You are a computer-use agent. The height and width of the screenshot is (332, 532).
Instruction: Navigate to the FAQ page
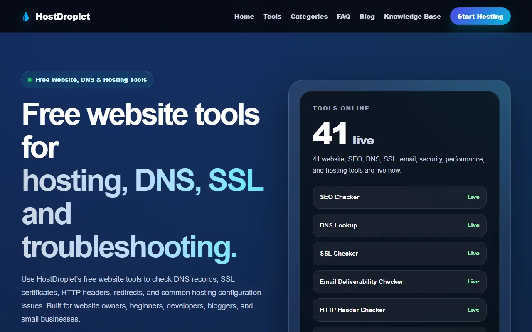(343, 17)
